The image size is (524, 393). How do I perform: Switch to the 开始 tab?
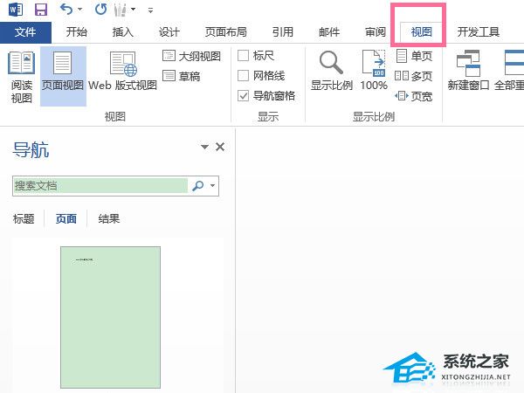(x=77, y=32)
